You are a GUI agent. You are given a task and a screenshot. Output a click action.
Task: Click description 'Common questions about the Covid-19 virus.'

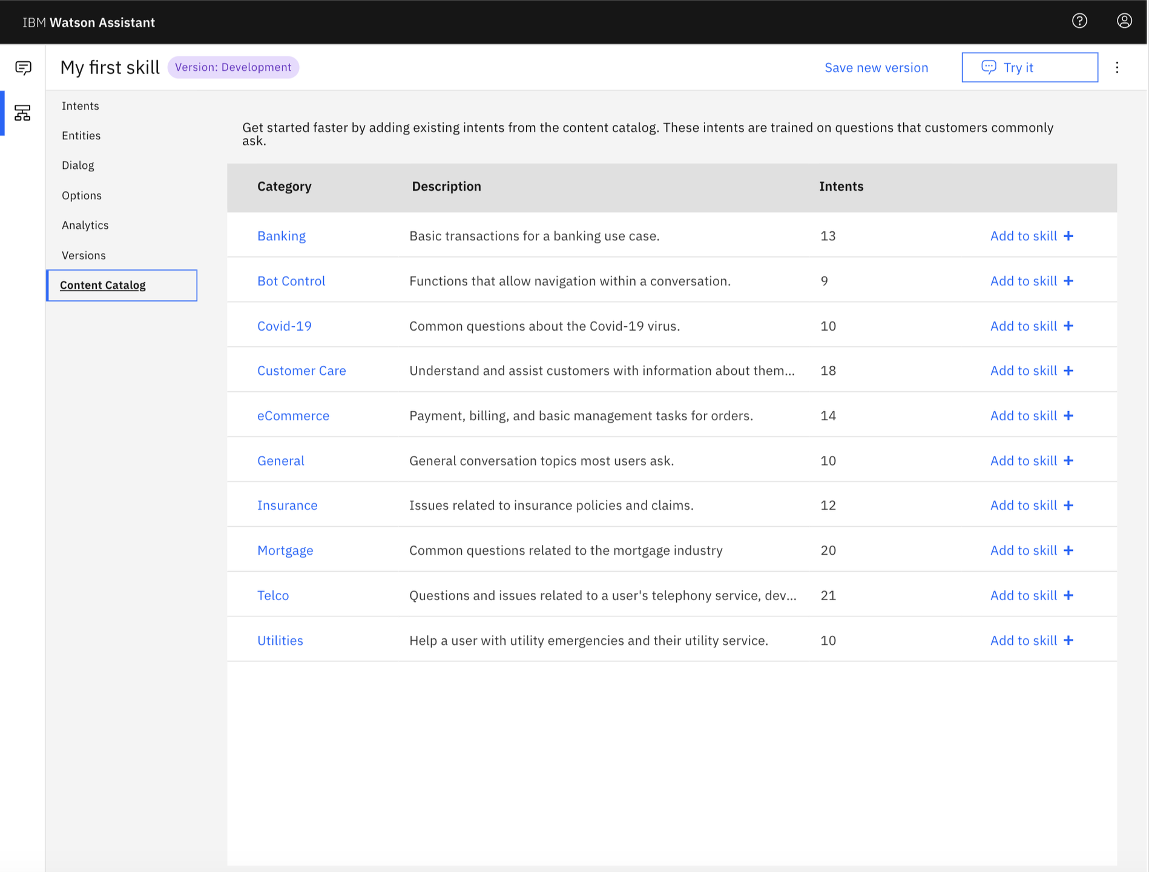pos(545,326)
